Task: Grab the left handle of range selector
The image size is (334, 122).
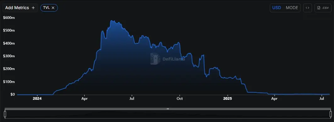Action: coord(5,114)
